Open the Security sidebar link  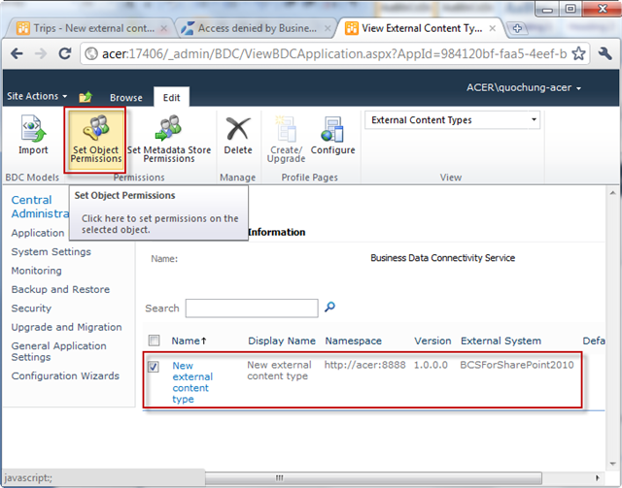coord(31,309)
